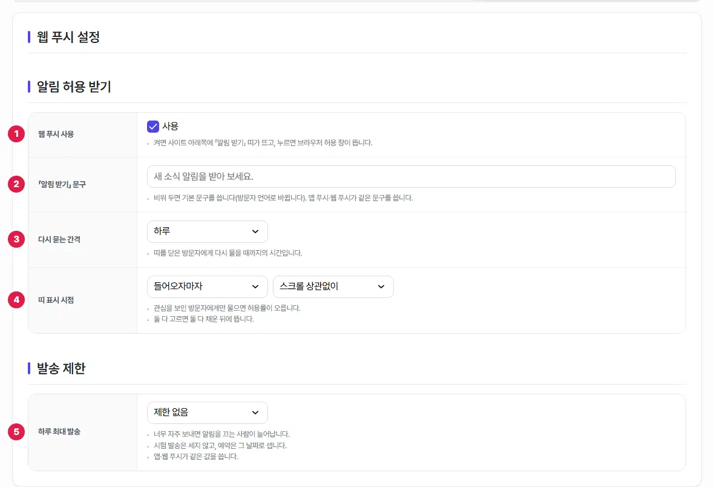
Task: Click the 띠 표시 시점 row label
Action: (56, 300)
